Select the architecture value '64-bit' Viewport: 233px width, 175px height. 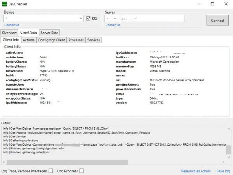click(x=43, y=57)
